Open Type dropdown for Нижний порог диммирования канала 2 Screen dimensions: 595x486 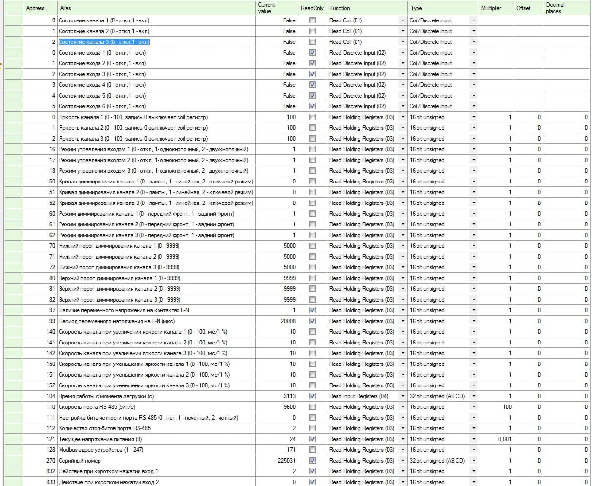(473, 257)
